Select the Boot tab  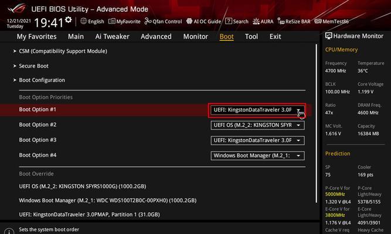point(226,37)
